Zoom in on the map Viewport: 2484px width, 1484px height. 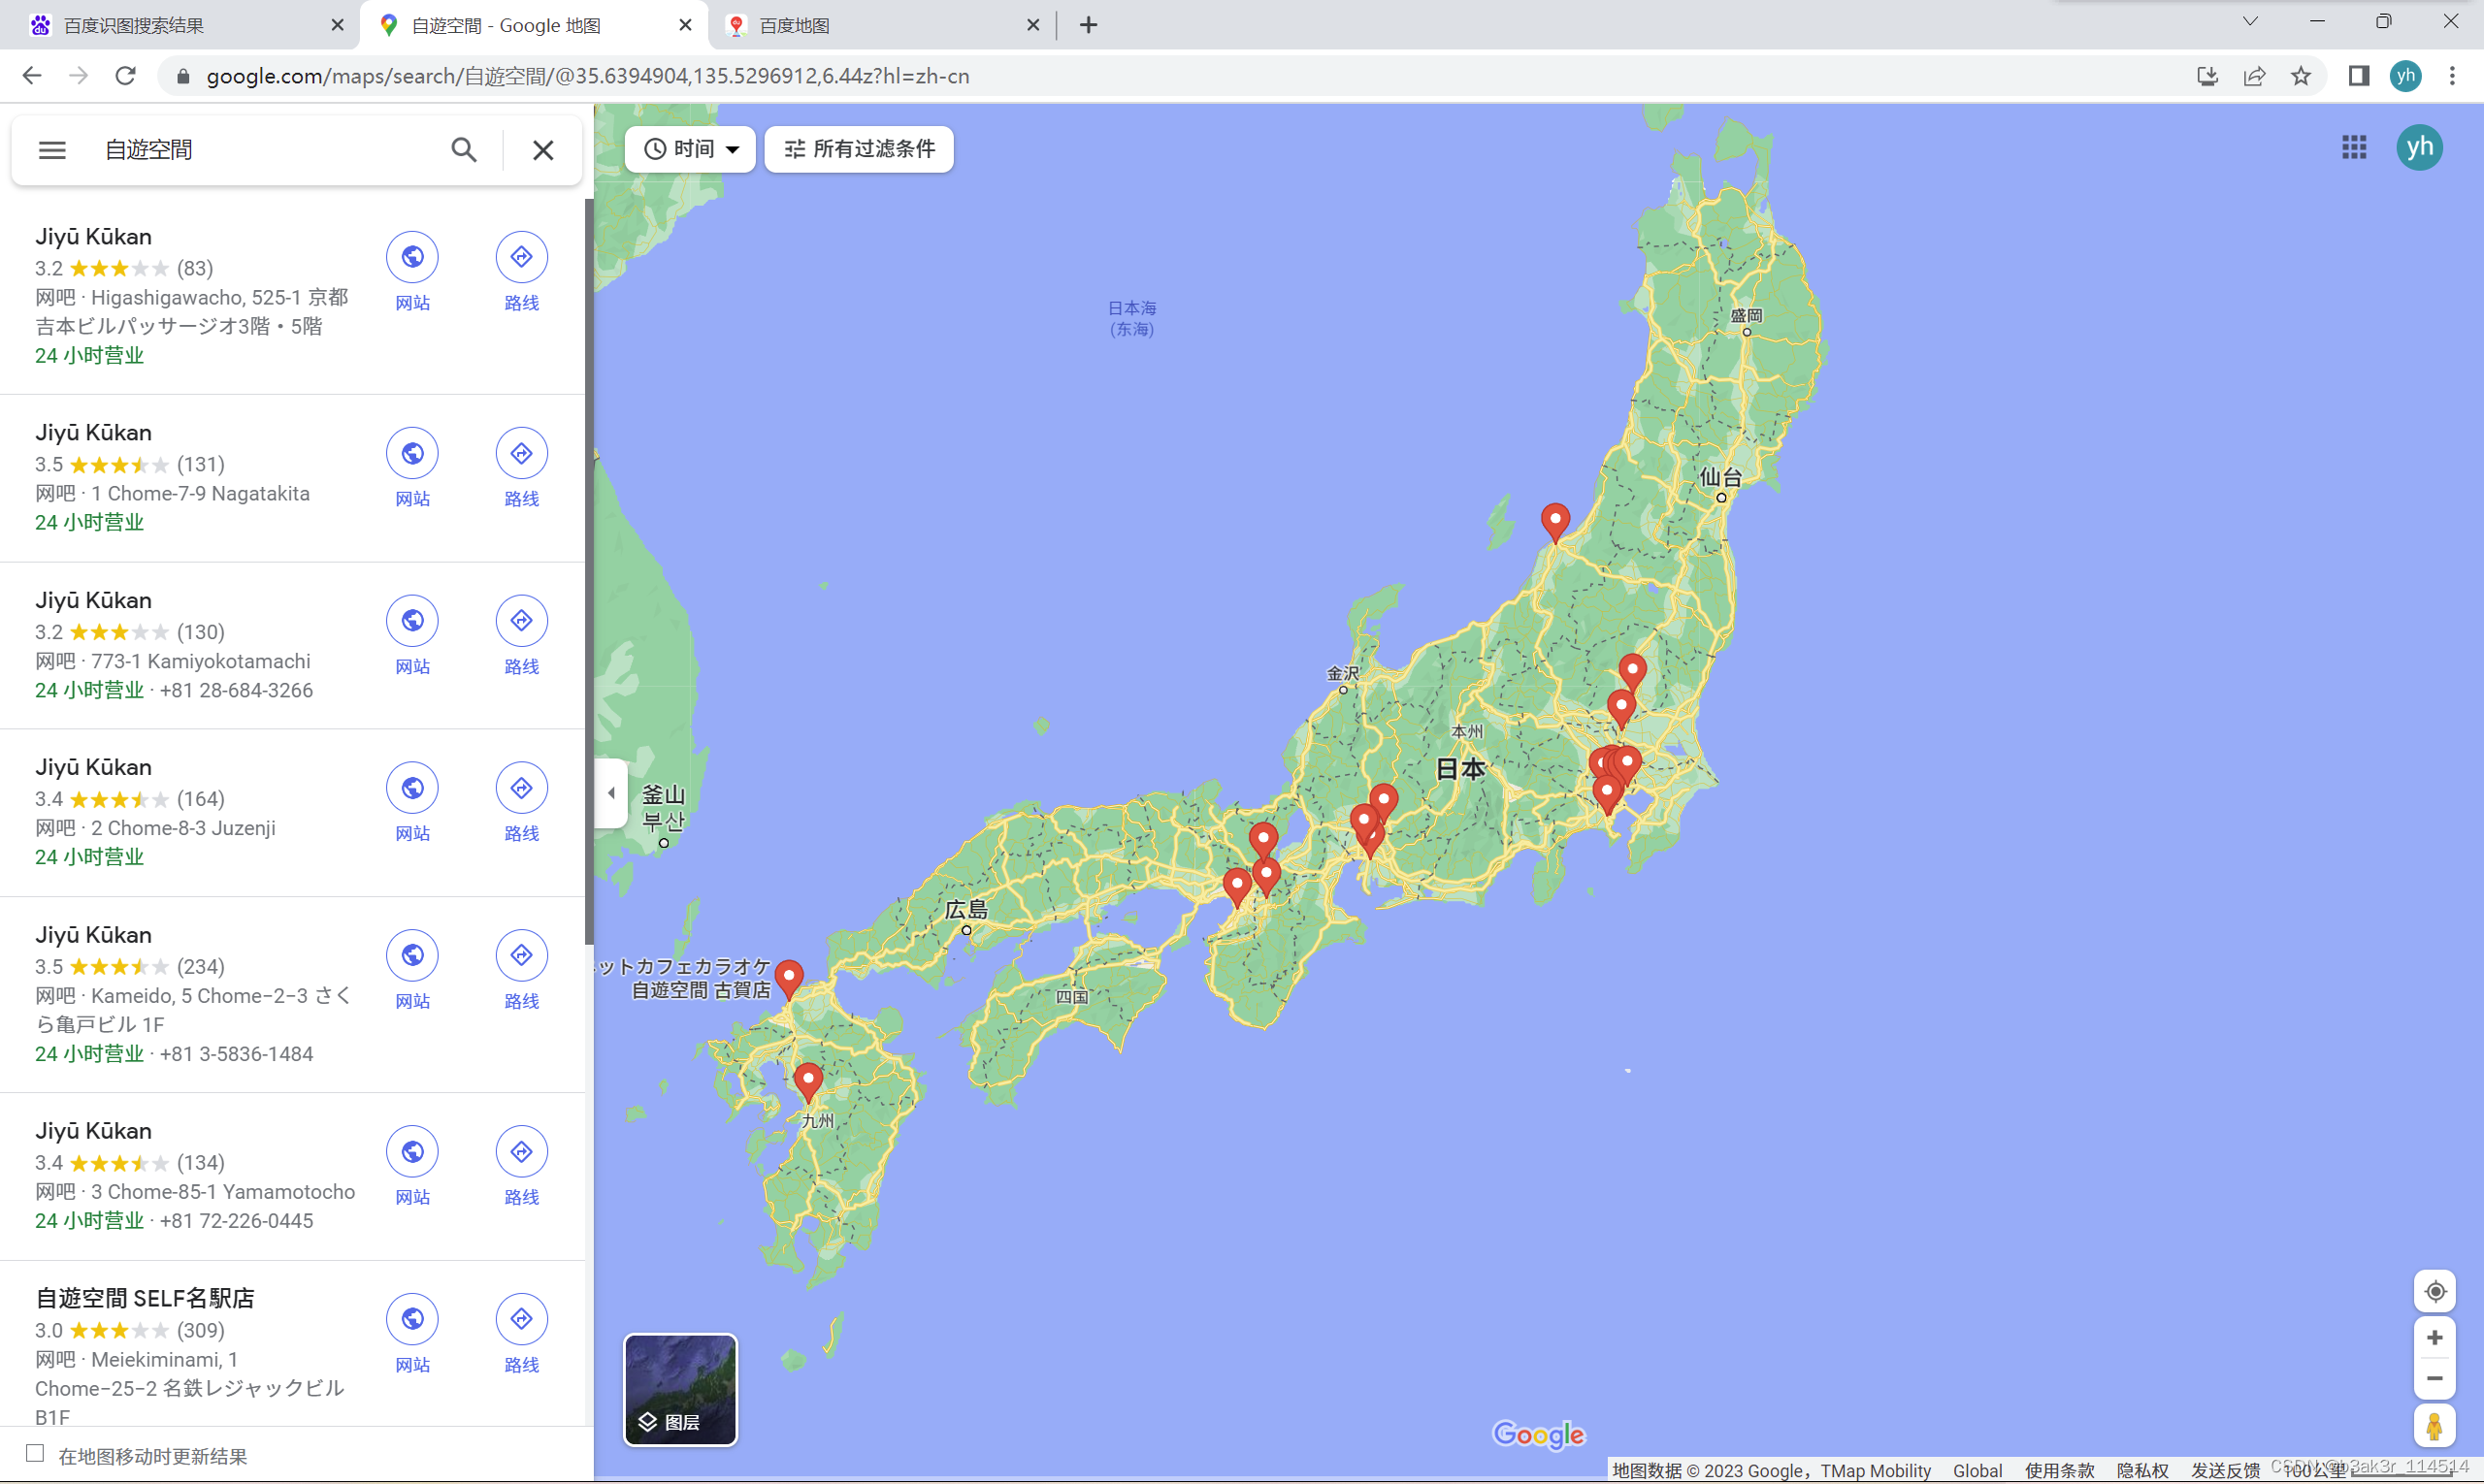tap(2435, 1338)
